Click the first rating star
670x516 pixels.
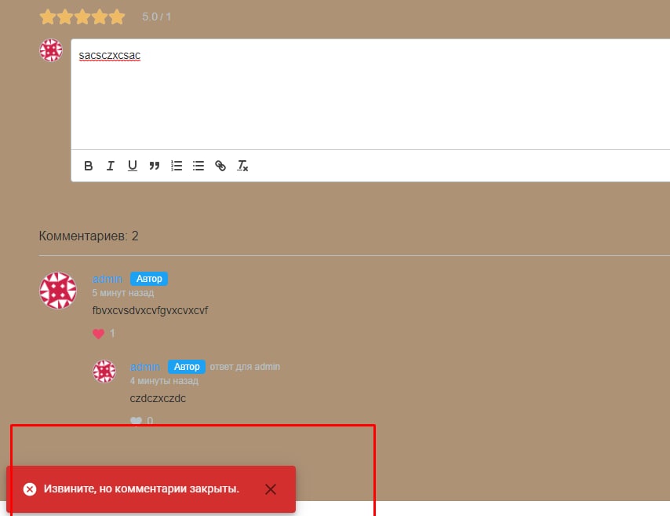pos(48,17)
